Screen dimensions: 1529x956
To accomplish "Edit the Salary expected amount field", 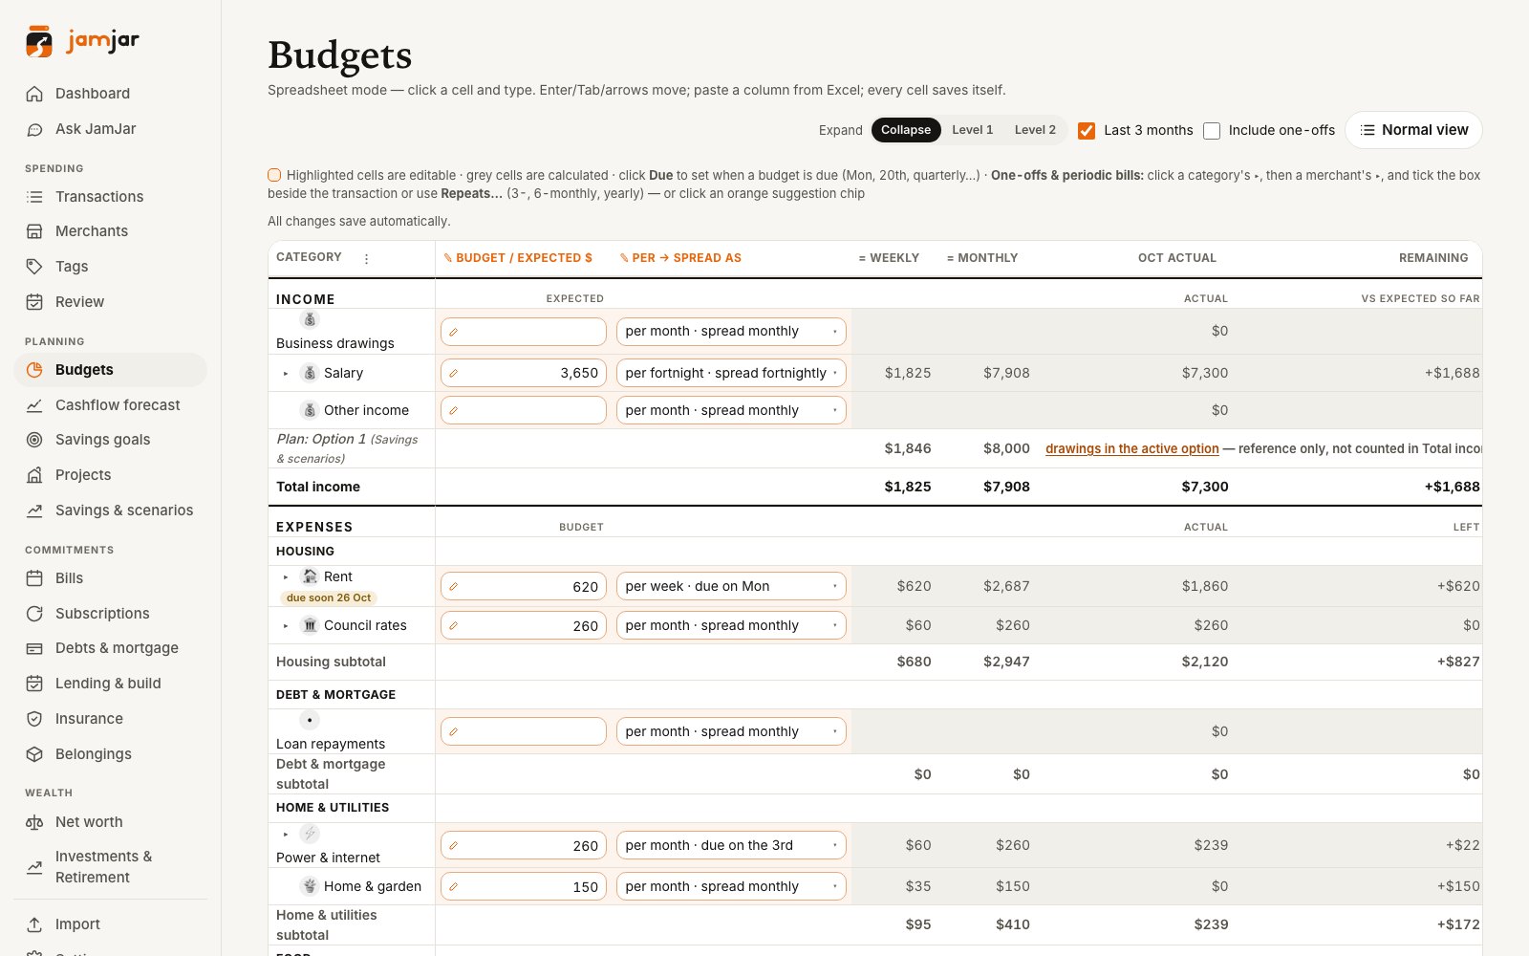I will click(524, 373).
